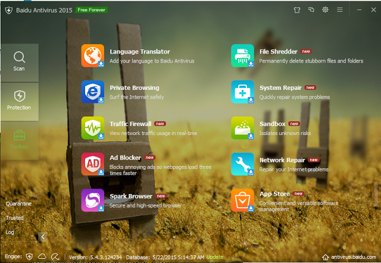
Task: Click 'Isolates unknown risks' description
Action: (x=285, y=133)
